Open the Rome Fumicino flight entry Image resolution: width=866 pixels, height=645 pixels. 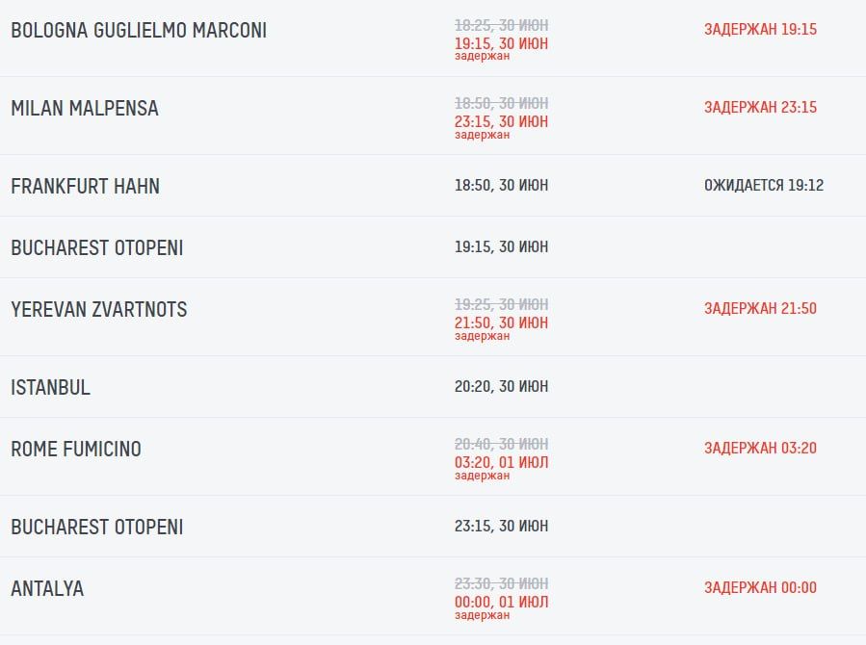coord(76,450)
